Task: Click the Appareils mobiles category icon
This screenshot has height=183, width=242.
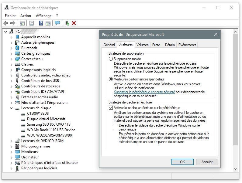Action: 17,37
